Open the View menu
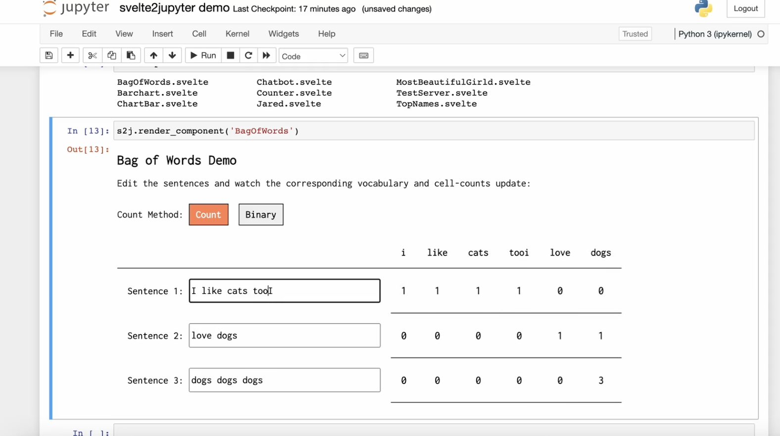The image size is (780, 436). coord(124,34)
